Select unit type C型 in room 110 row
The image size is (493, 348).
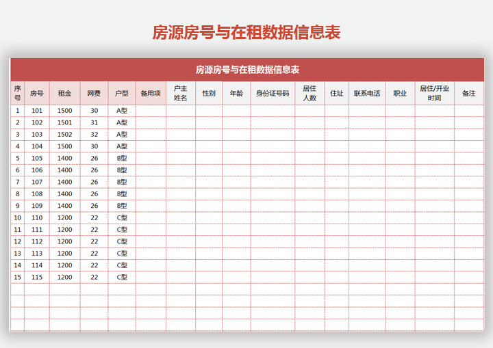(x=122, y=217)
